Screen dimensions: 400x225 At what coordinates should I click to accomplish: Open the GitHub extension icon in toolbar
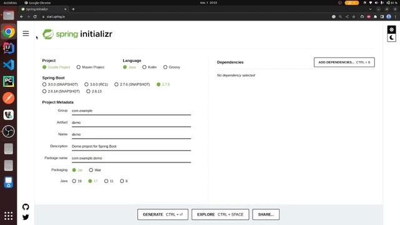coord(362,17)
